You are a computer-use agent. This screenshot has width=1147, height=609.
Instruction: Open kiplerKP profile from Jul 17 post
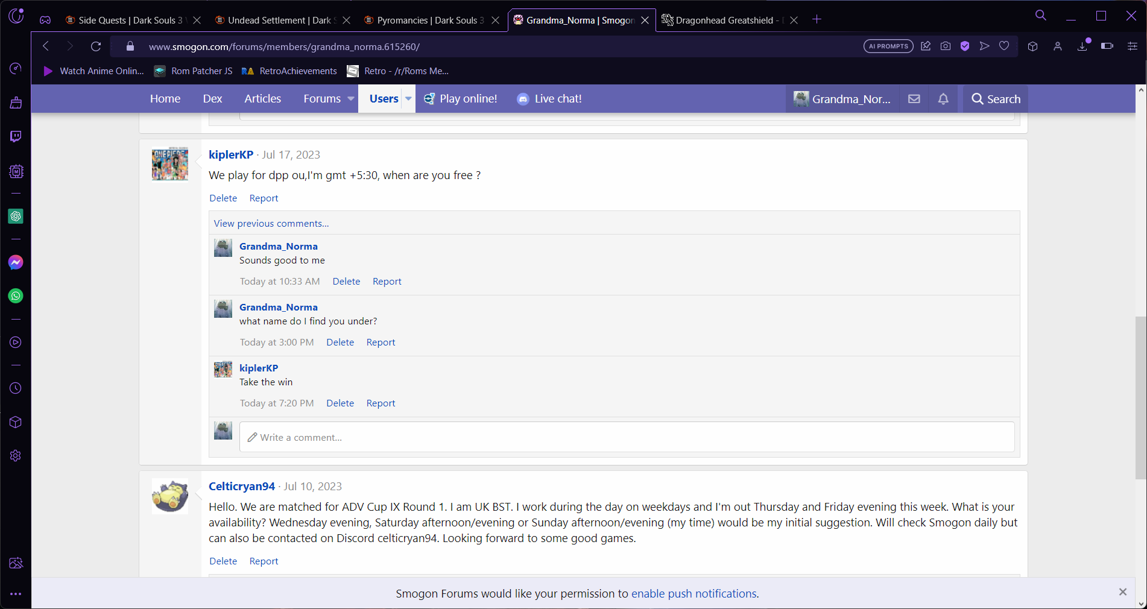click(231, 155)
